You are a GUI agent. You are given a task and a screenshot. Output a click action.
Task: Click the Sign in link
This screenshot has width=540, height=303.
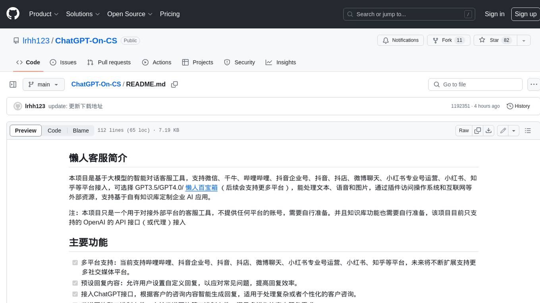point(494,14)
